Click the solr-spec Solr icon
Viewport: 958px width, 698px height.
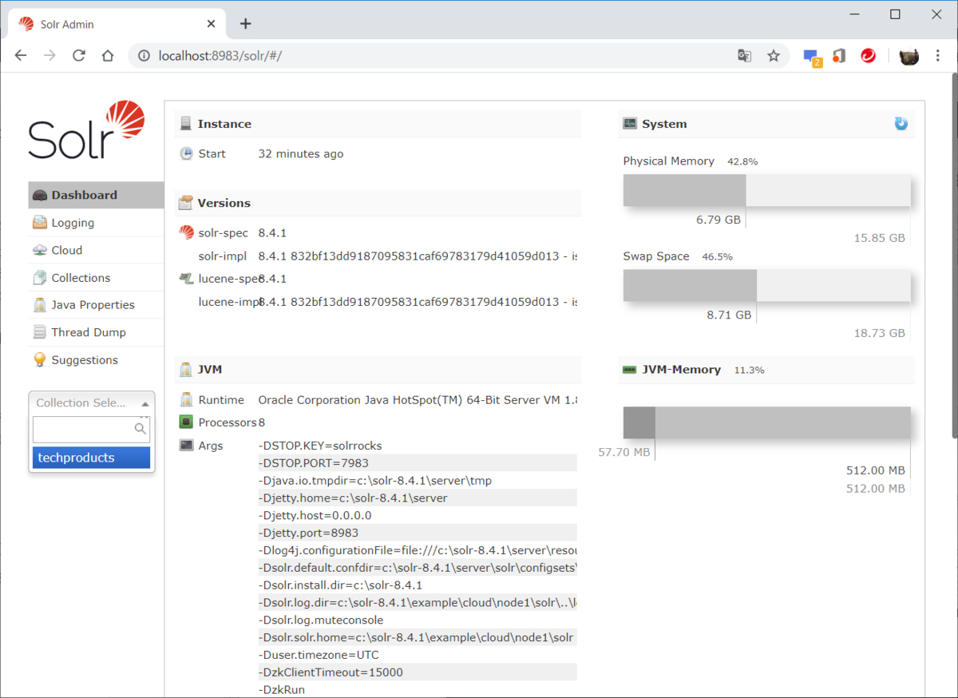[186, 232]
